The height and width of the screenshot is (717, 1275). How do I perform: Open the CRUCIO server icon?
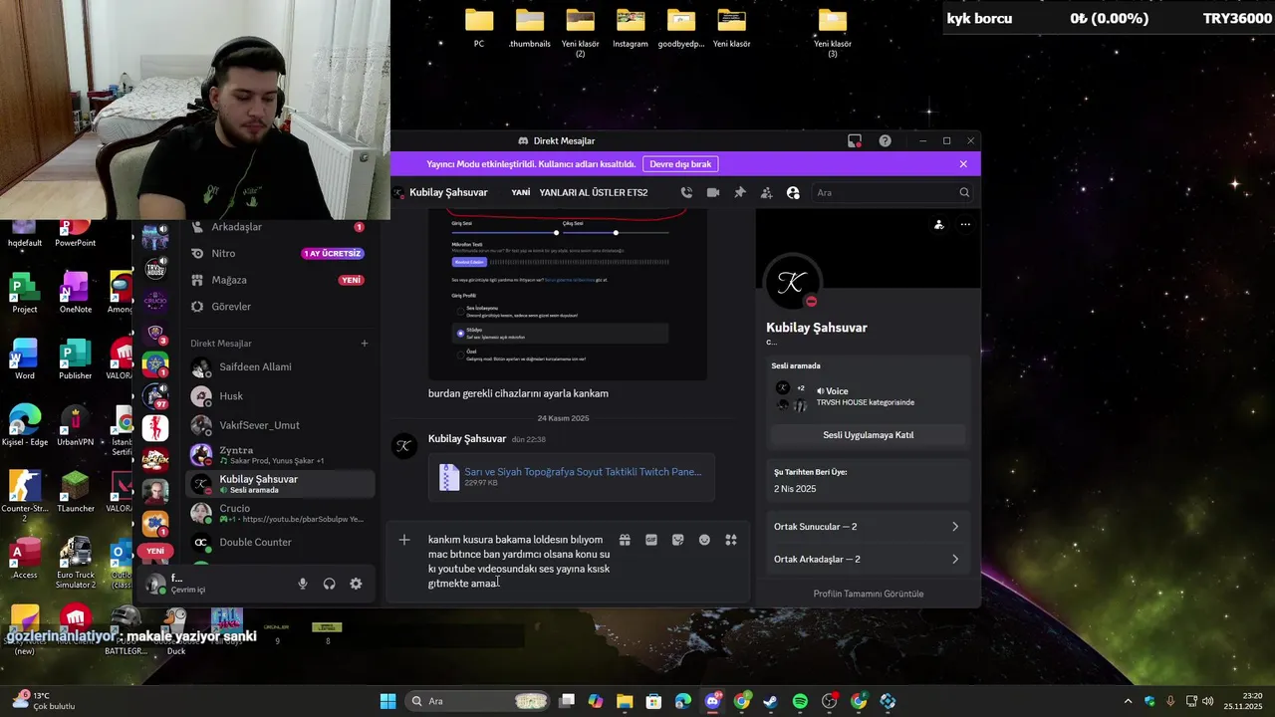154,300
